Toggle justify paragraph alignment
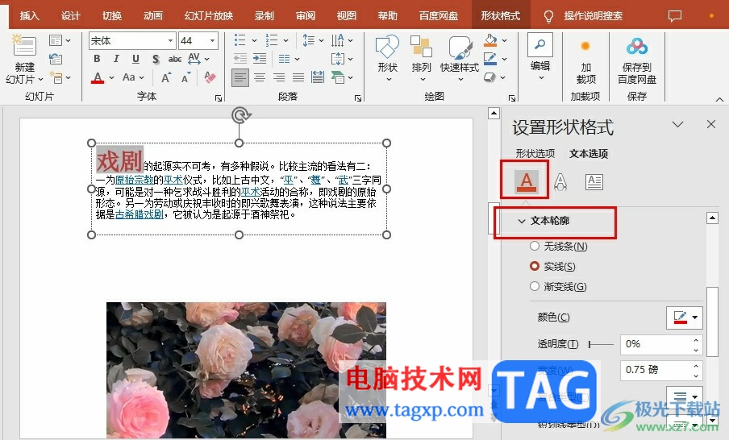 (298, 77)
